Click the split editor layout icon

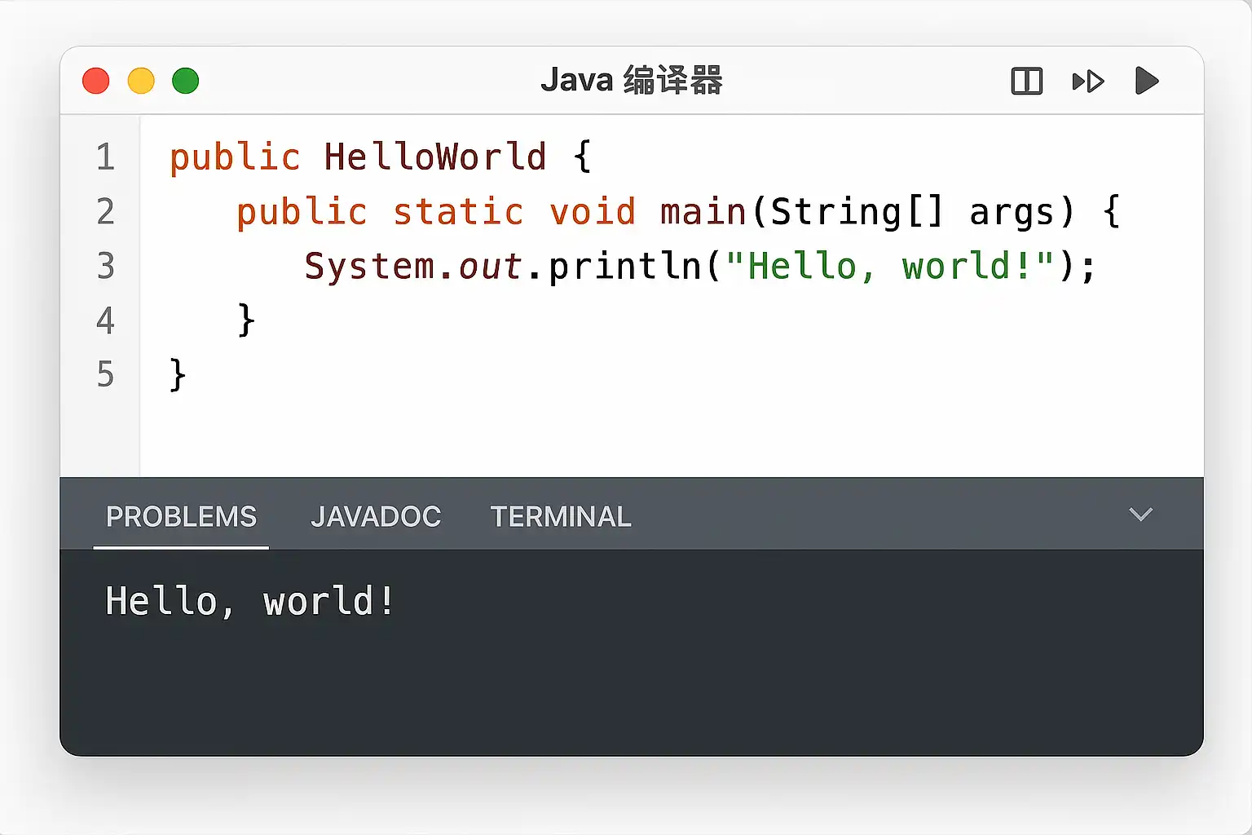(x=1026, y=82)
